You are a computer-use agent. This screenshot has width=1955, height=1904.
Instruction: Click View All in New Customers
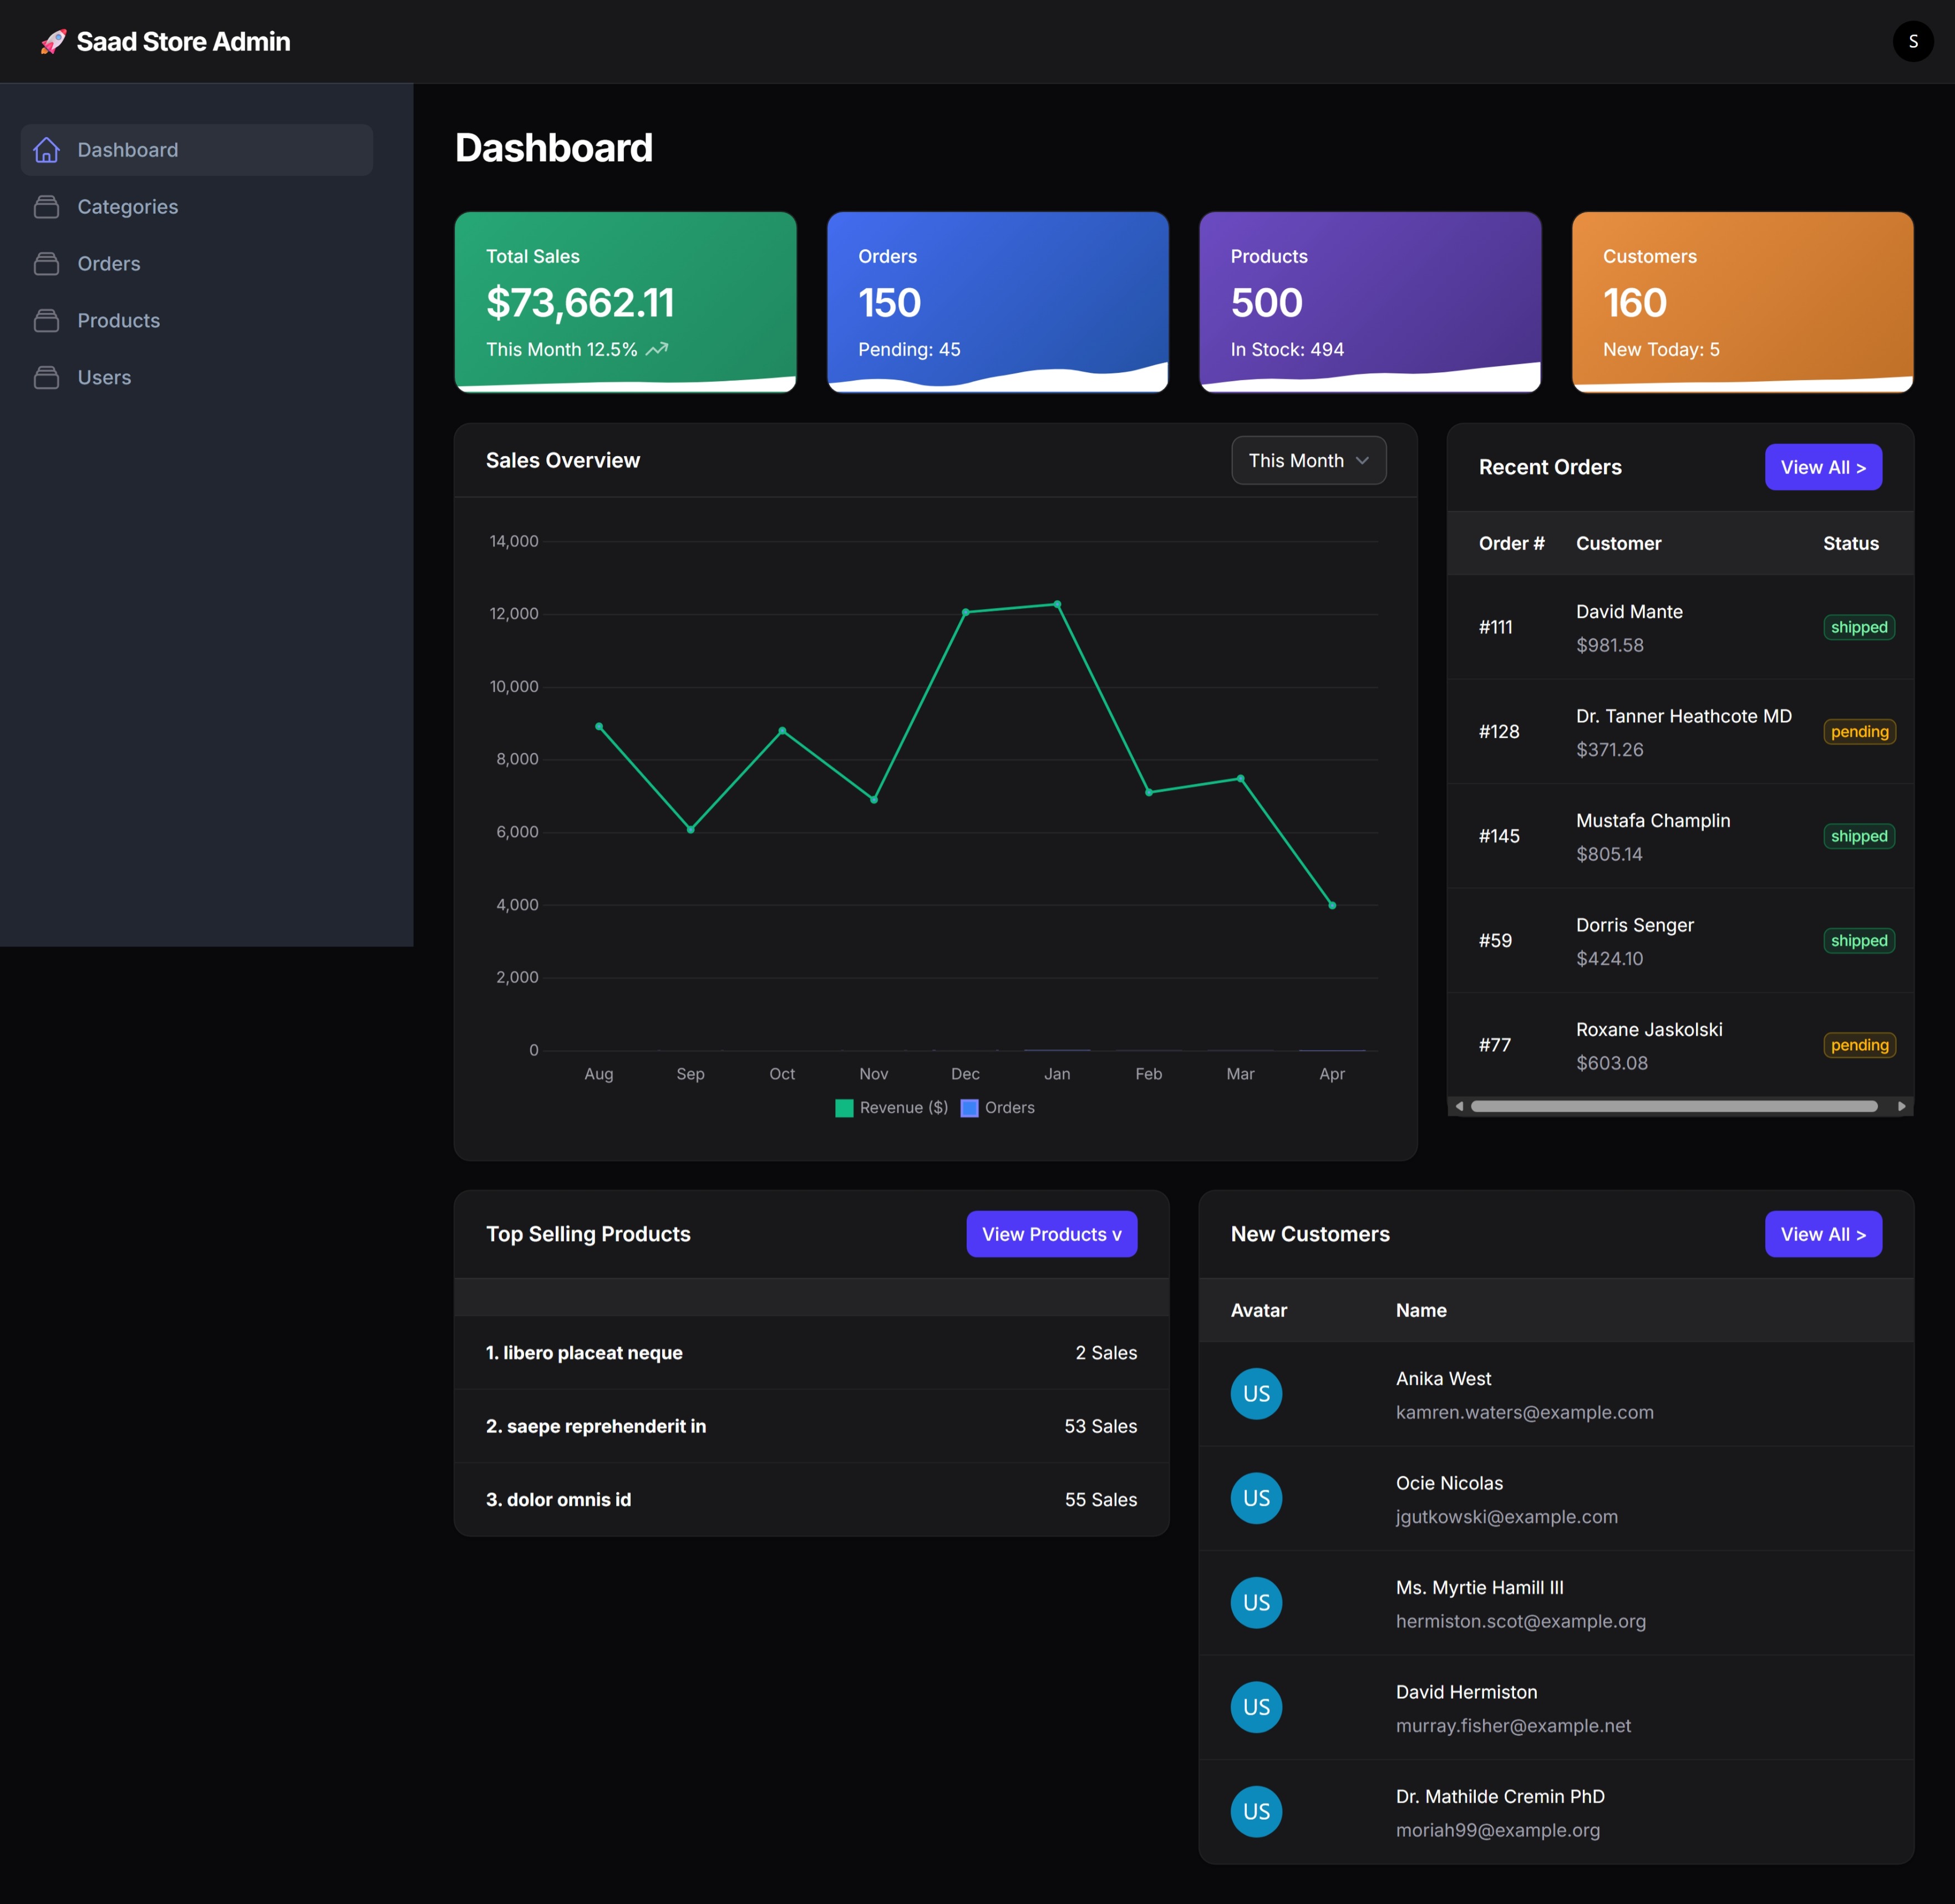(x=1823, y=1234)
